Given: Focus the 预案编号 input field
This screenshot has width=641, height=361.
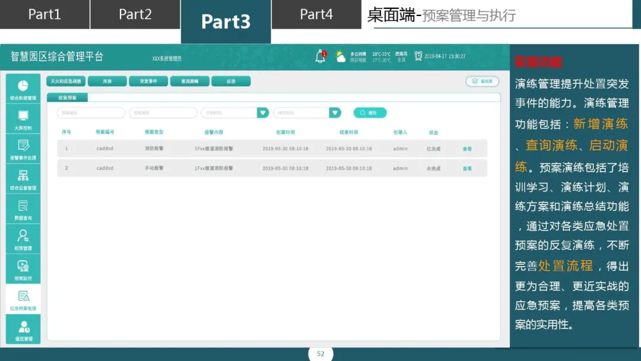Looking at the screenshot, I should (x=91, y=113).
